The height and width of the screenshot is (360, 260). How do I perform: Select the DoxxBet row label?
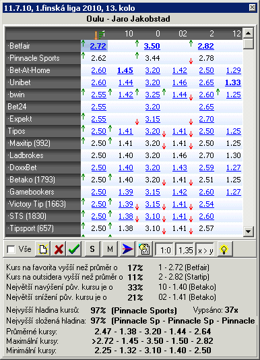(x=43, y=168)
